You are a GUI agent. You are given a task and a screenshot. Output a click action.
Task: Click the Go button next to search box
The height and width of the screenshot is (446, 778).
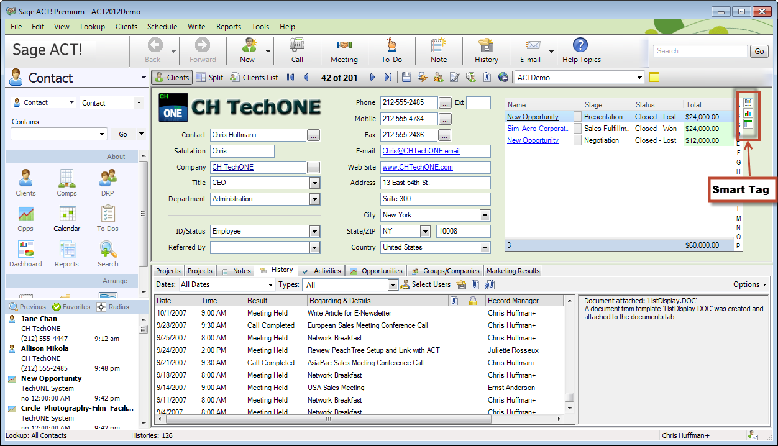[x=759, y=52]
